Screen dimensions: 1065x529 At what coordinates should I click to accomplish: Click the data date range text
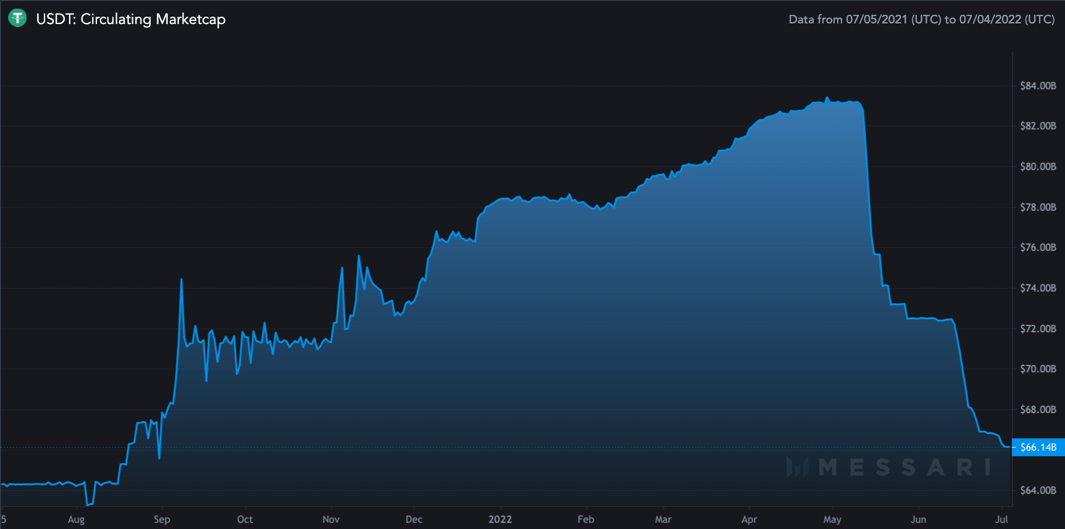tap(921, 19)
